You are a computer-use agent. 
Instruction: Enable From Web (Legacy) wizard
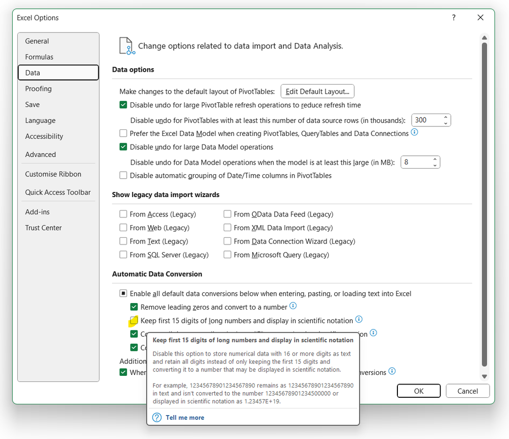(123, 228)
